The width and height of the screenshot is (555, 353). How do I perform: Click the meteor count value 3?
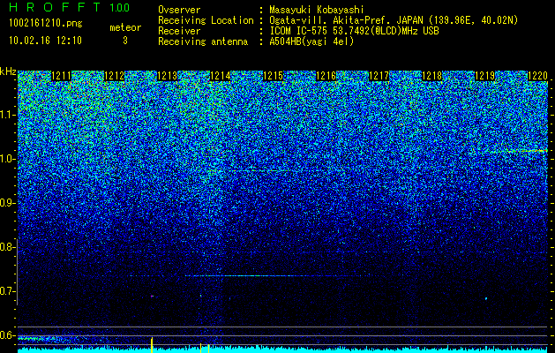coord(125,41)
